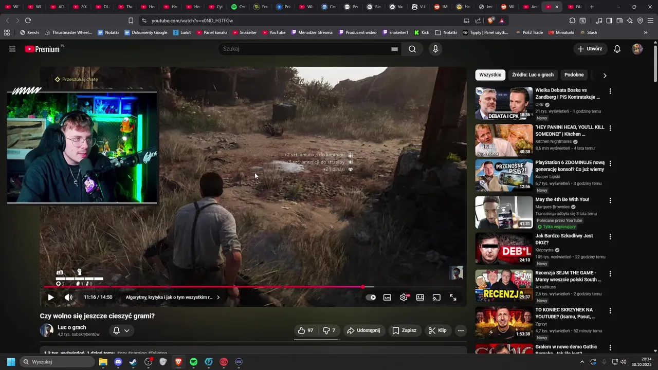Open the account avatar menu
Screen dimensions: 658x370
[x=637, y=49]
